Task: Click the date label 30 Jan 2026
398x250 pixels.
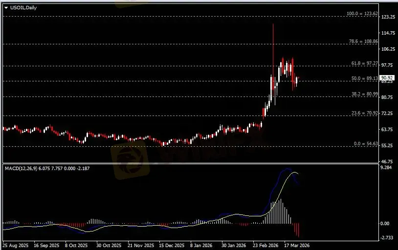Action: click(x=234, y=246)
